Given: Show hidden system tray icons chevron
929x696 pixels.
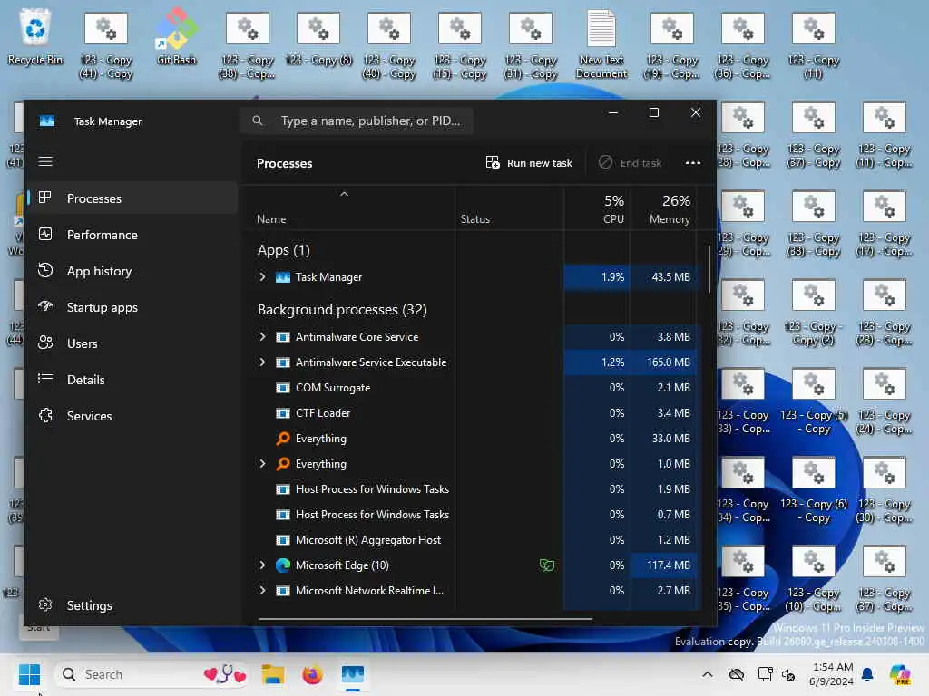Looking at the screenshot, I should (707, 674).
